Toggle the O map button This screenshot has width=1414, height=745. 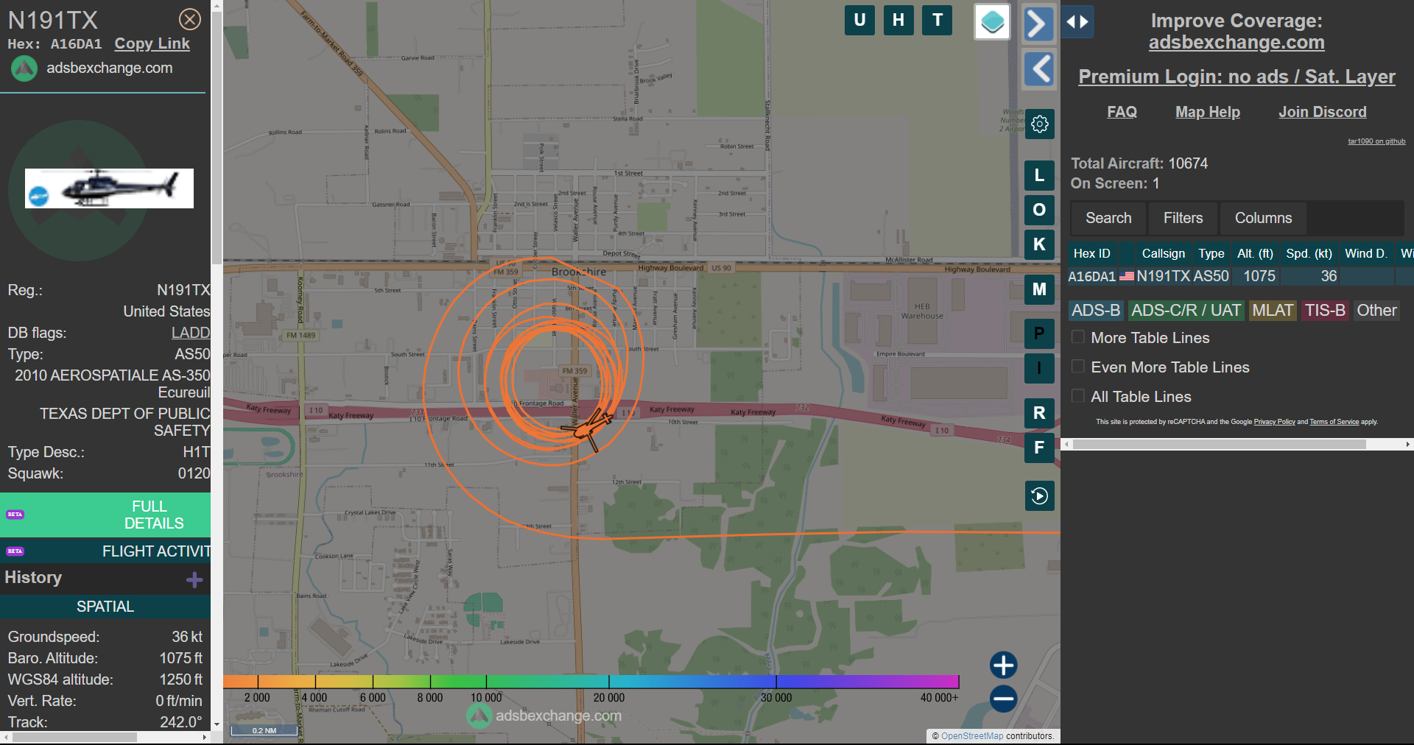[x=1039, y=210]
